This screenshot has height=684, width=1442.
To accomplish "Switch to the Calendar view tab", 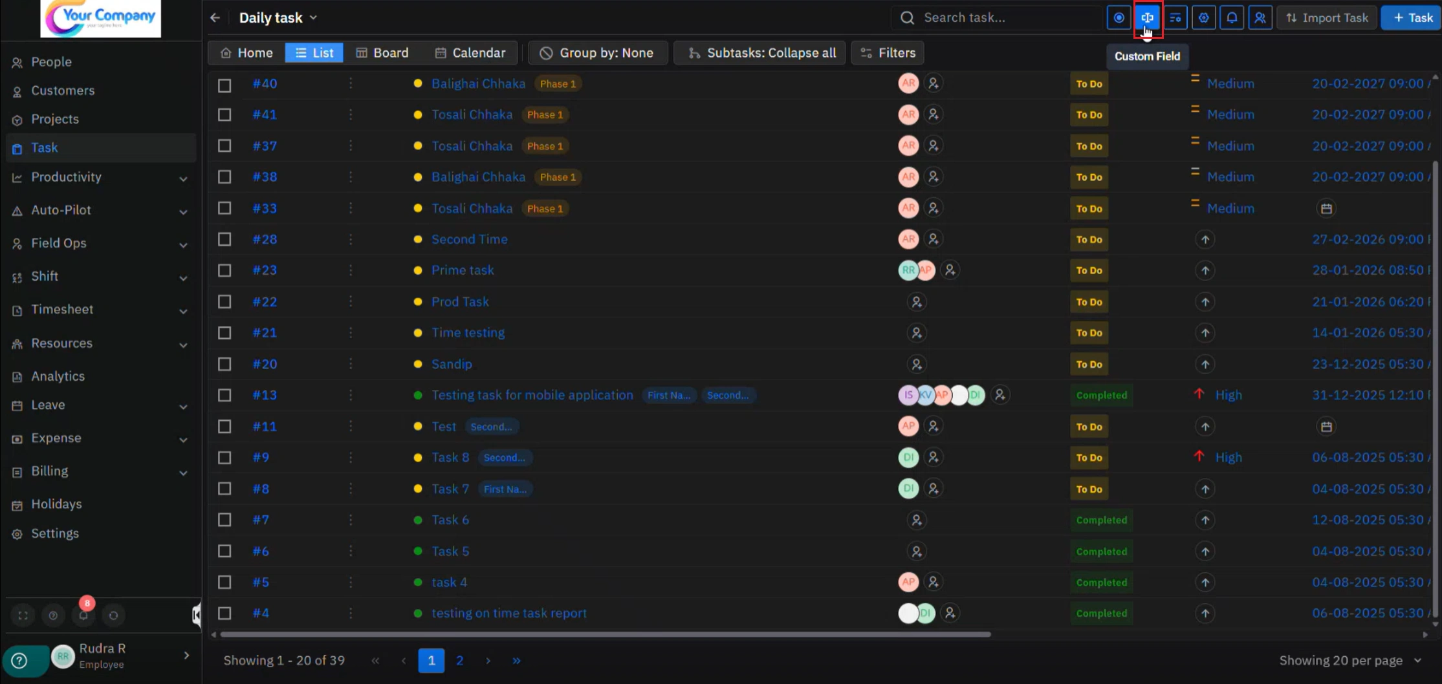I will (x=470, y=53).
